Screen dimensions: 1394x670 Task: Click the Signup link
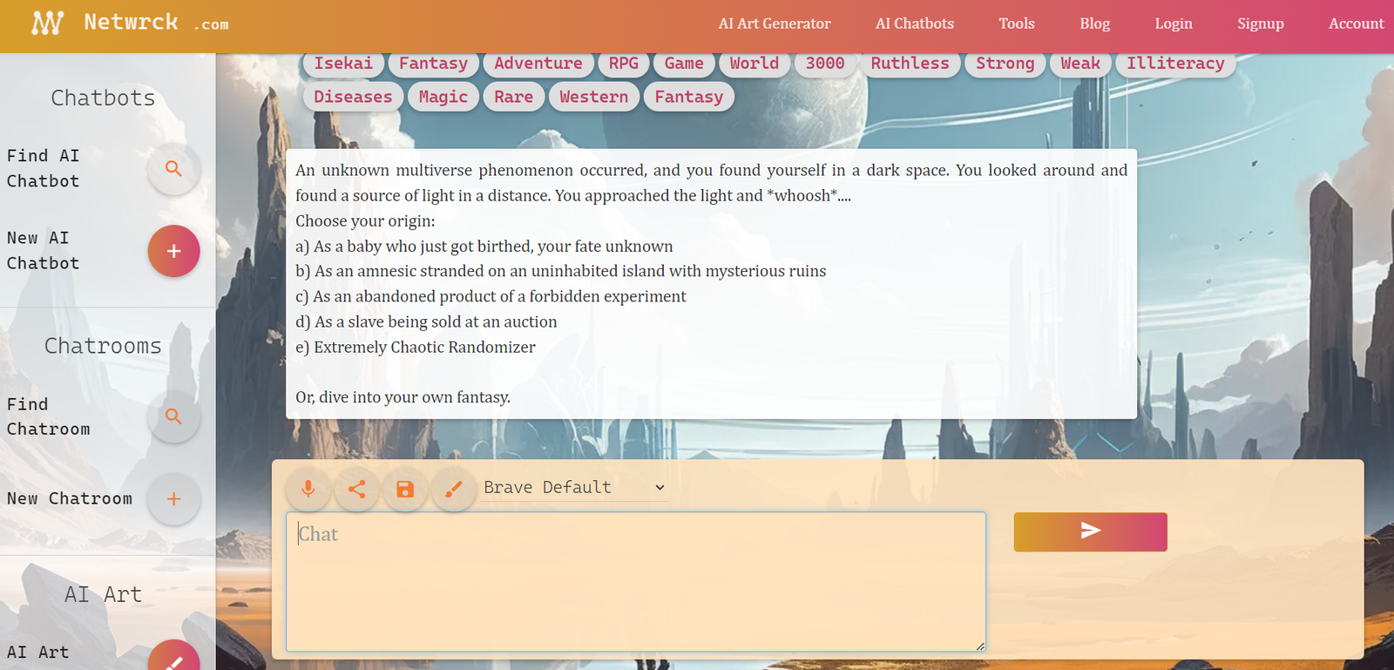1260,24
